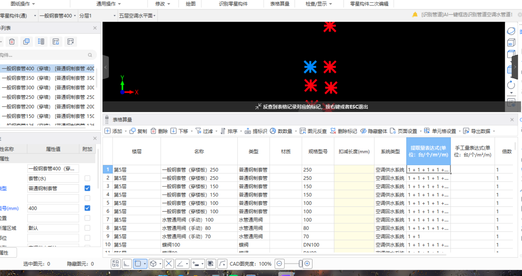Click the 过滤 filter button
Viewport: 522px width, 276px height.
(x=204, y=131)
